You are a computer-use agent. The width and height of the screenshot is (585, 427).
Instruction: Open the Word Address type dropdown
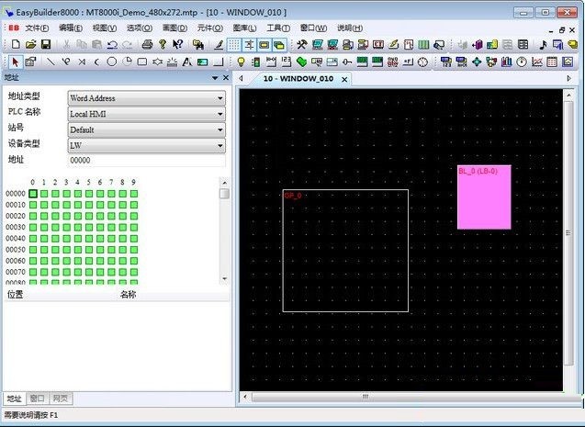click(146, 98)
